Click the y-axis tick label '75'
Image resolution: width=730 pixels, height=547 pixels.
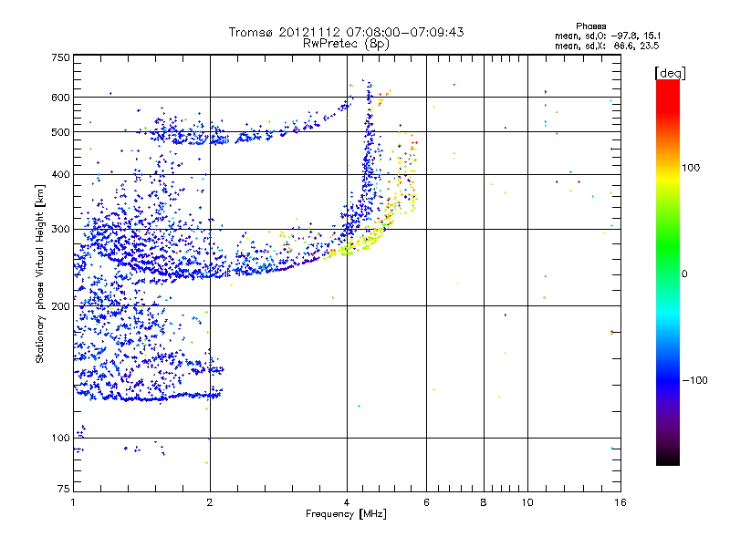(64, 489)
